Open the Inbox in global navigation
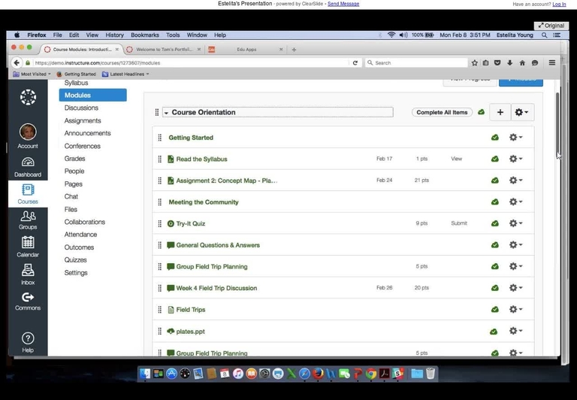 [x=28, y=274]
